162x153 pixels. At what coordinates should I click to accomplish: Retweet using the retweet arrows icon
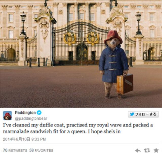(147, 150)
